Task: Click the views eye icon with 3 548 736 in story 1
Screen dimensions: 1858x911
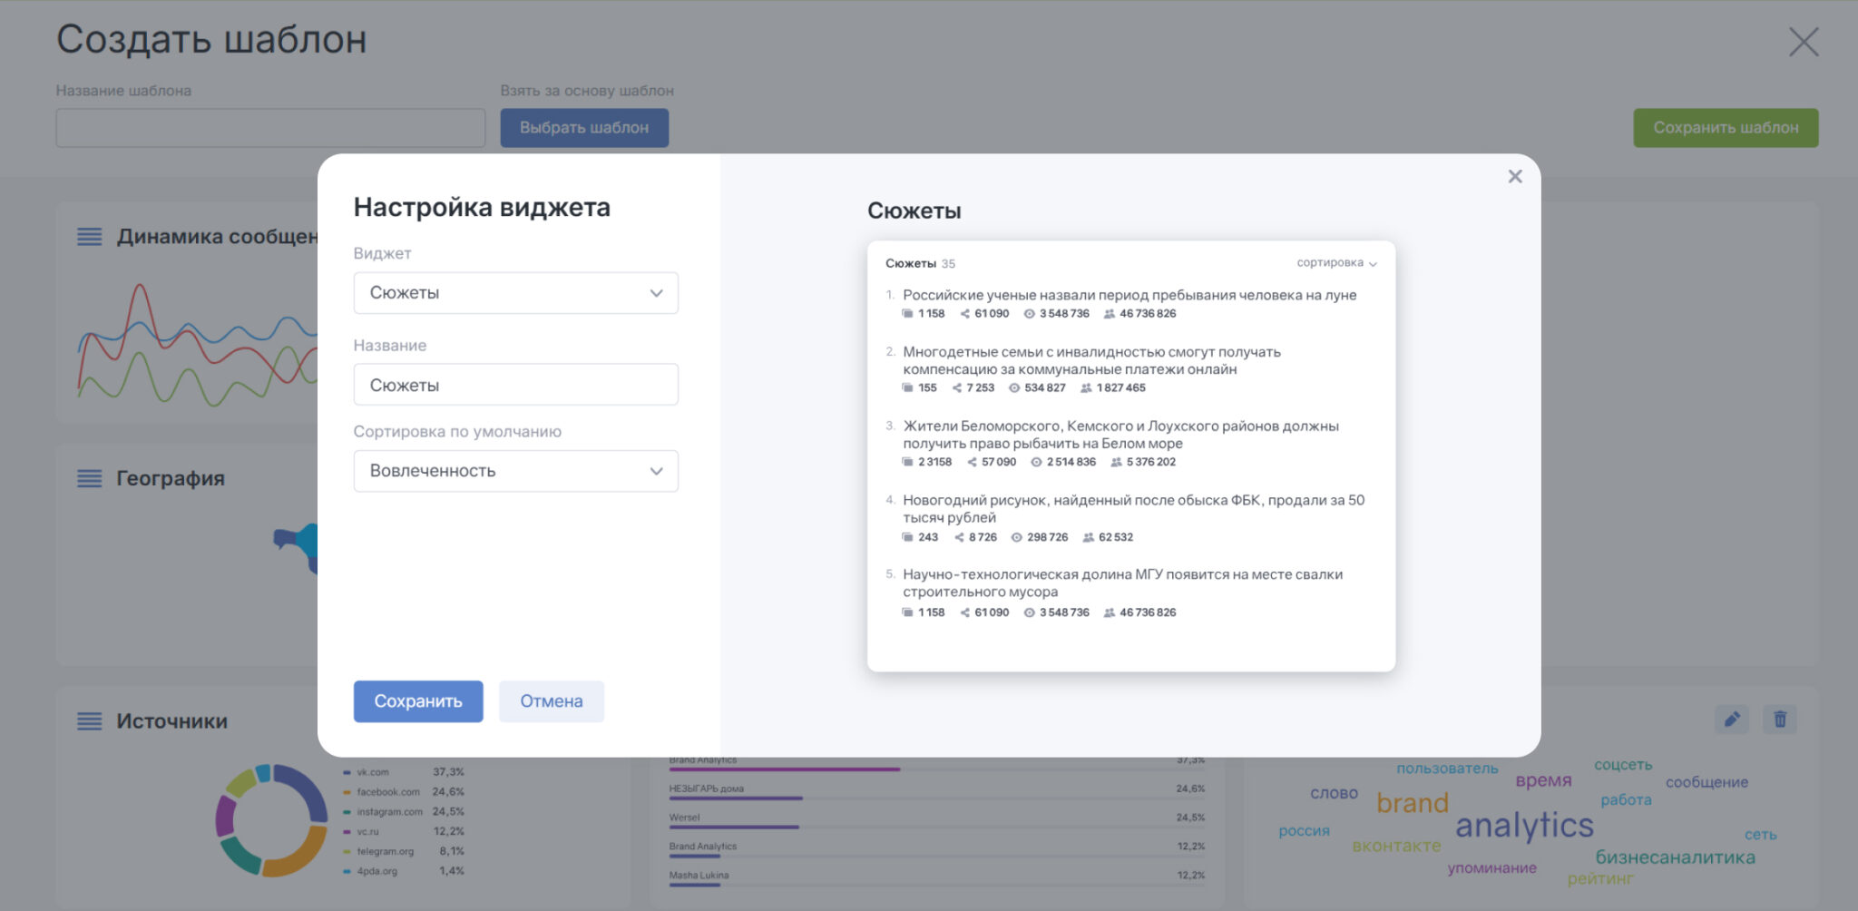Action: pos(1029,314)
